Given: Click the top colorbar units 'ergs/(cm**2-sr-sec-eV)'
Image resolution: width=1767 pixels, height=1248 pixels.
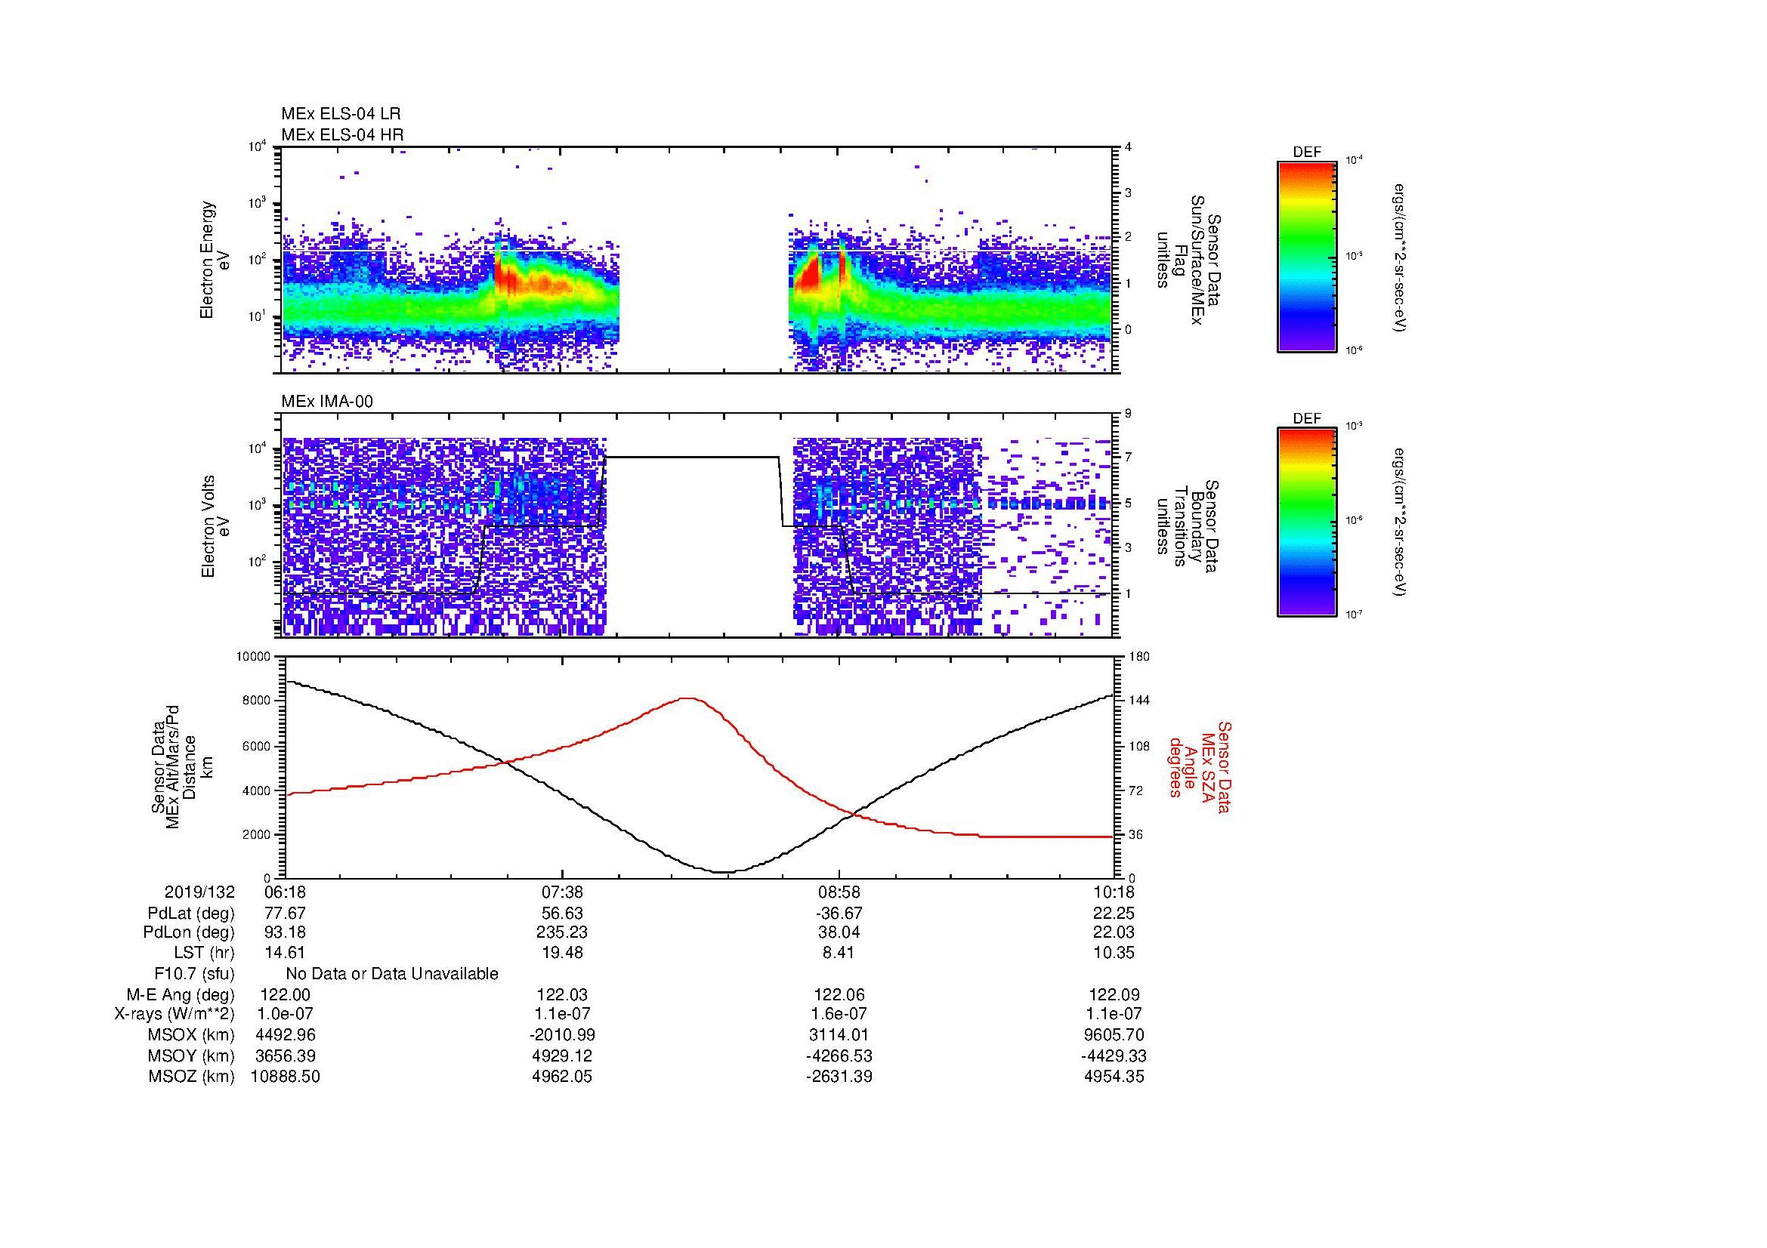Looking at the screenshot, I should (1400, 257).
